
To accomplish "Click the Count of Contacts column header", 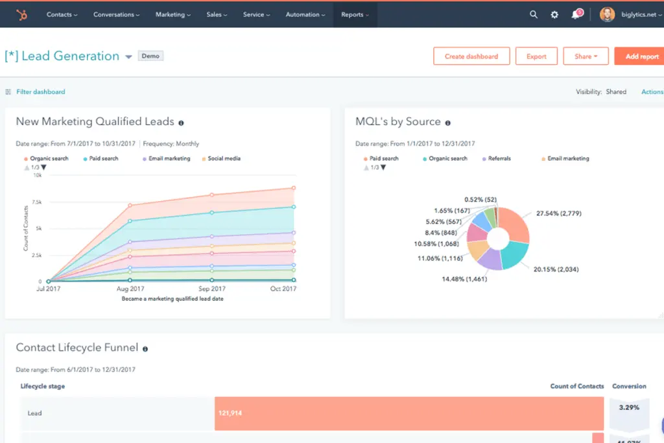I will click(x=576, y=387).
